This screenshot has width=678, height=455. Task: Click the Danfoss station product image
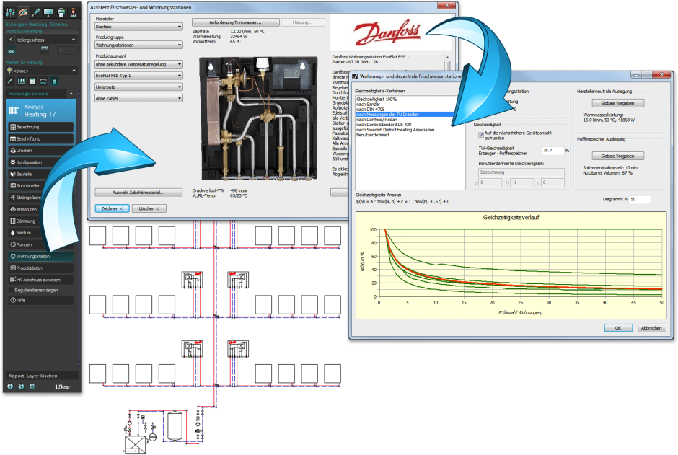(x=258, y=118)
